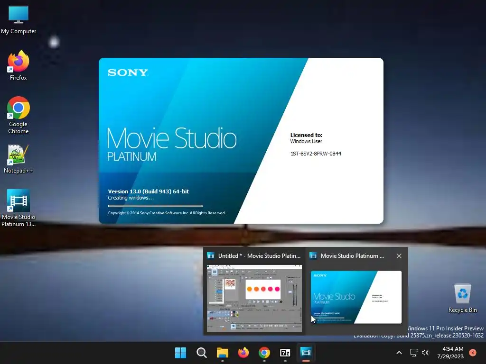
Task: Open taskbar Search
Action: tap(201, 353)
